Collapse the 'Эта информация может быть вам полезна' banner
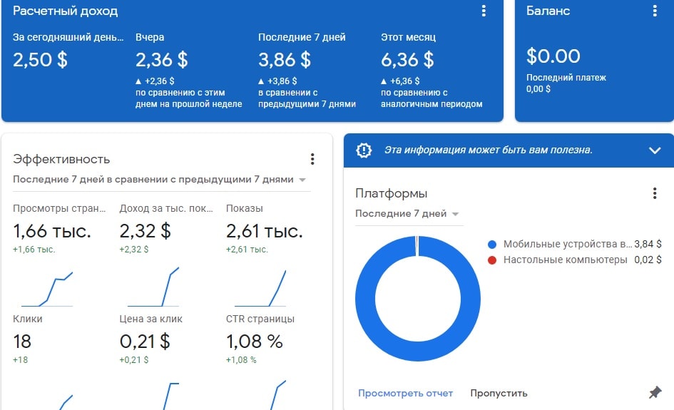 click(655, 150)
